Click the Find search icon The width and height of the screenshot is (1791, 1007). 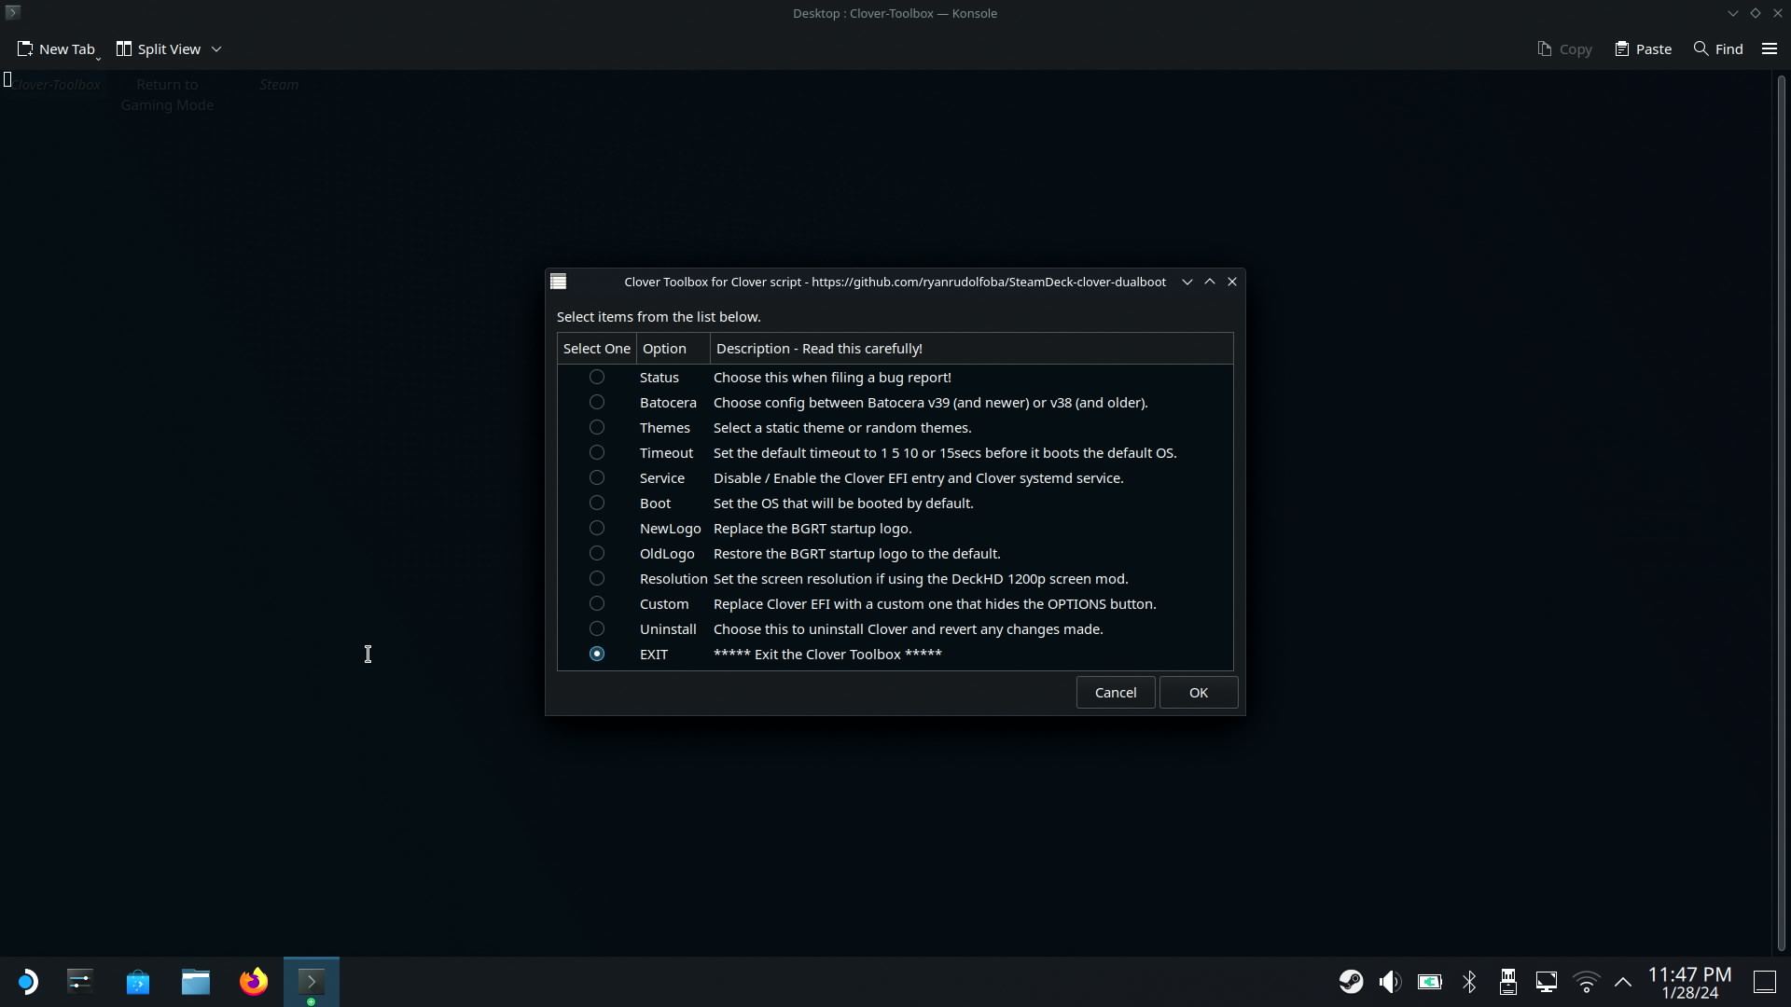coord(1701,48)
